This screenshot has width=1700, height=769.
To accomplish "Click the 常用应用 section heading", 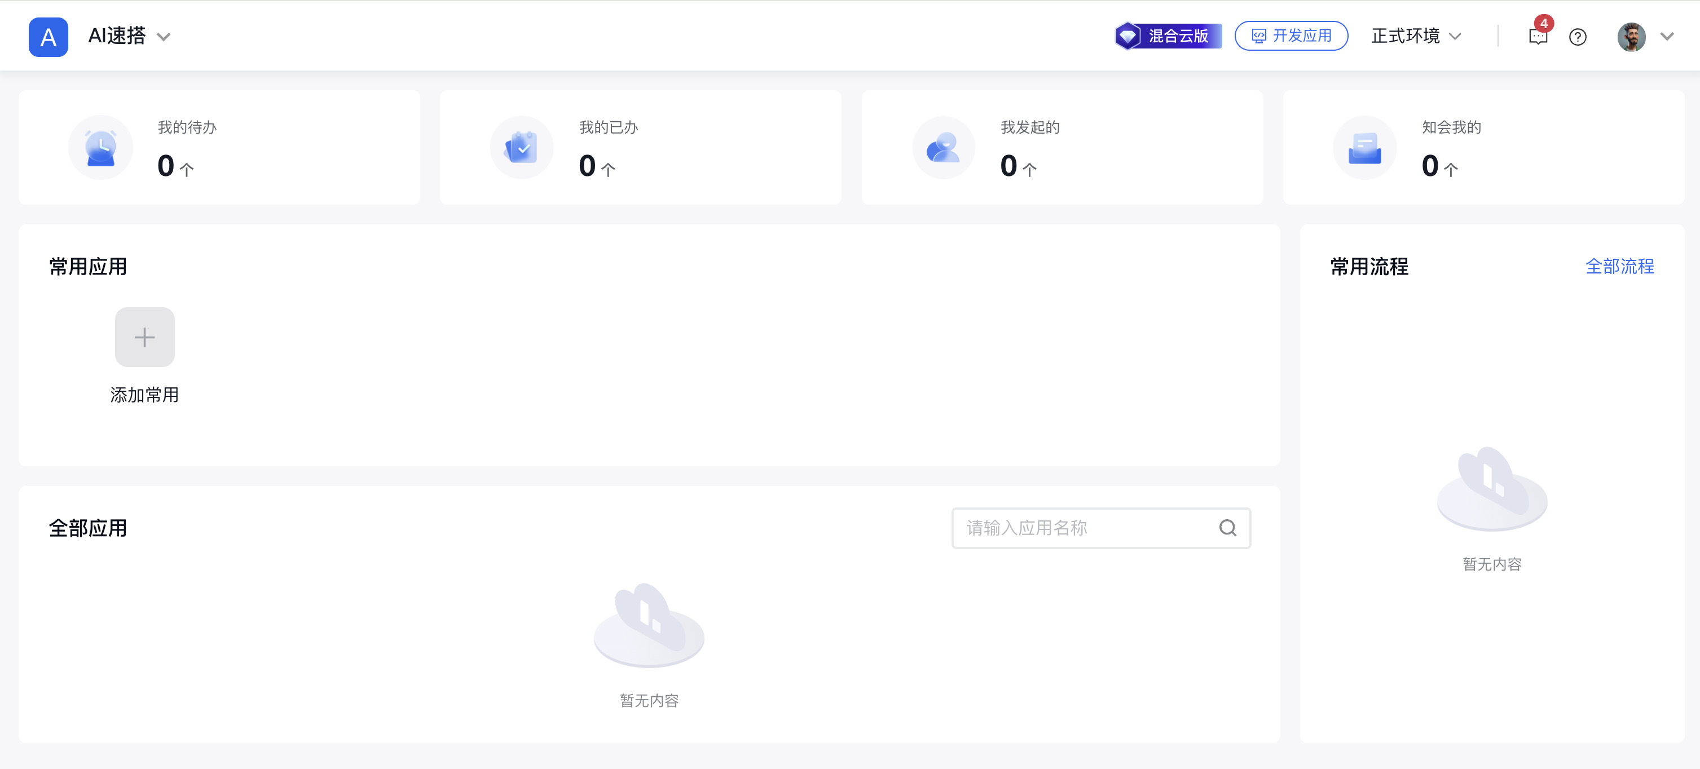I will click(x=88, y=267).
